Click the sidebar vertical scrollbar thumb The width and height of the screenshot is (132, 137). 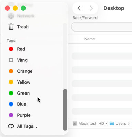65,110
